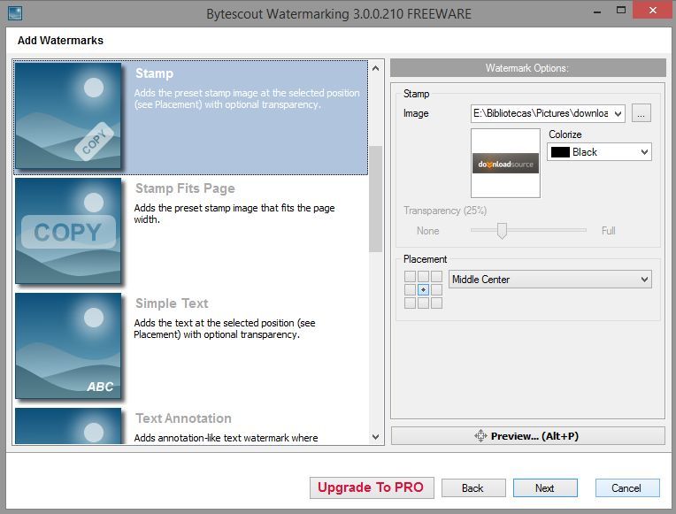Screen dimensions: 676x514
Task: Minimize the Bytescout Watermarking window
Action: click(x=597, y=12)
